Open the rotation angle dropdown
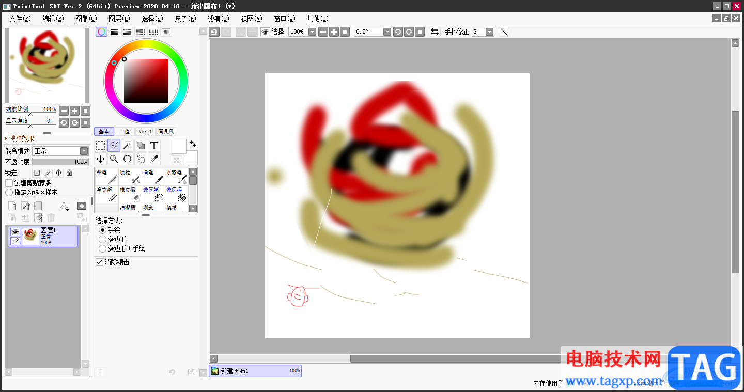This screenshot has width=744, height=392. tap(387, 32)
